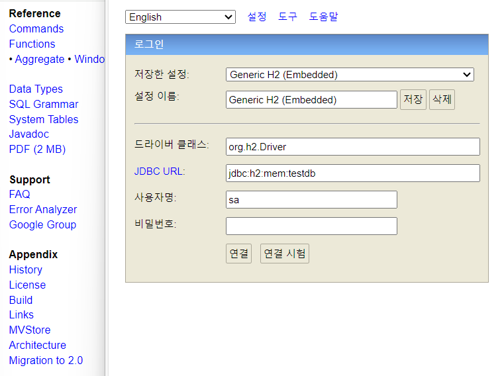This screenshot has height=376, width=504.
Task: Click the Appendix section heading
Action: 33,254
